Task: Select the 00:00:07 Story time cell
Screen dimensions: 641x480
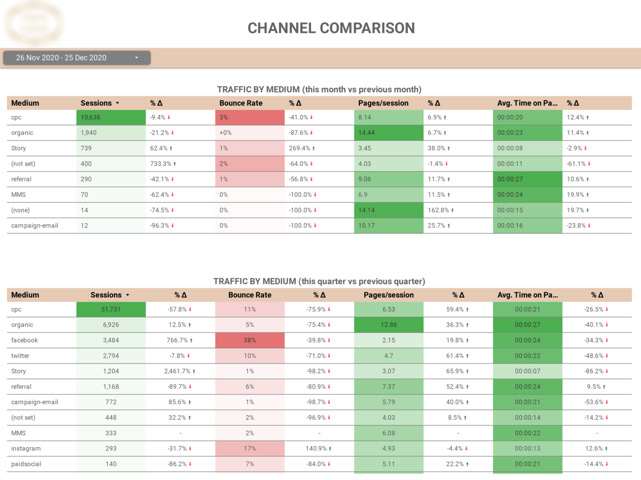Action: [527, 371]
